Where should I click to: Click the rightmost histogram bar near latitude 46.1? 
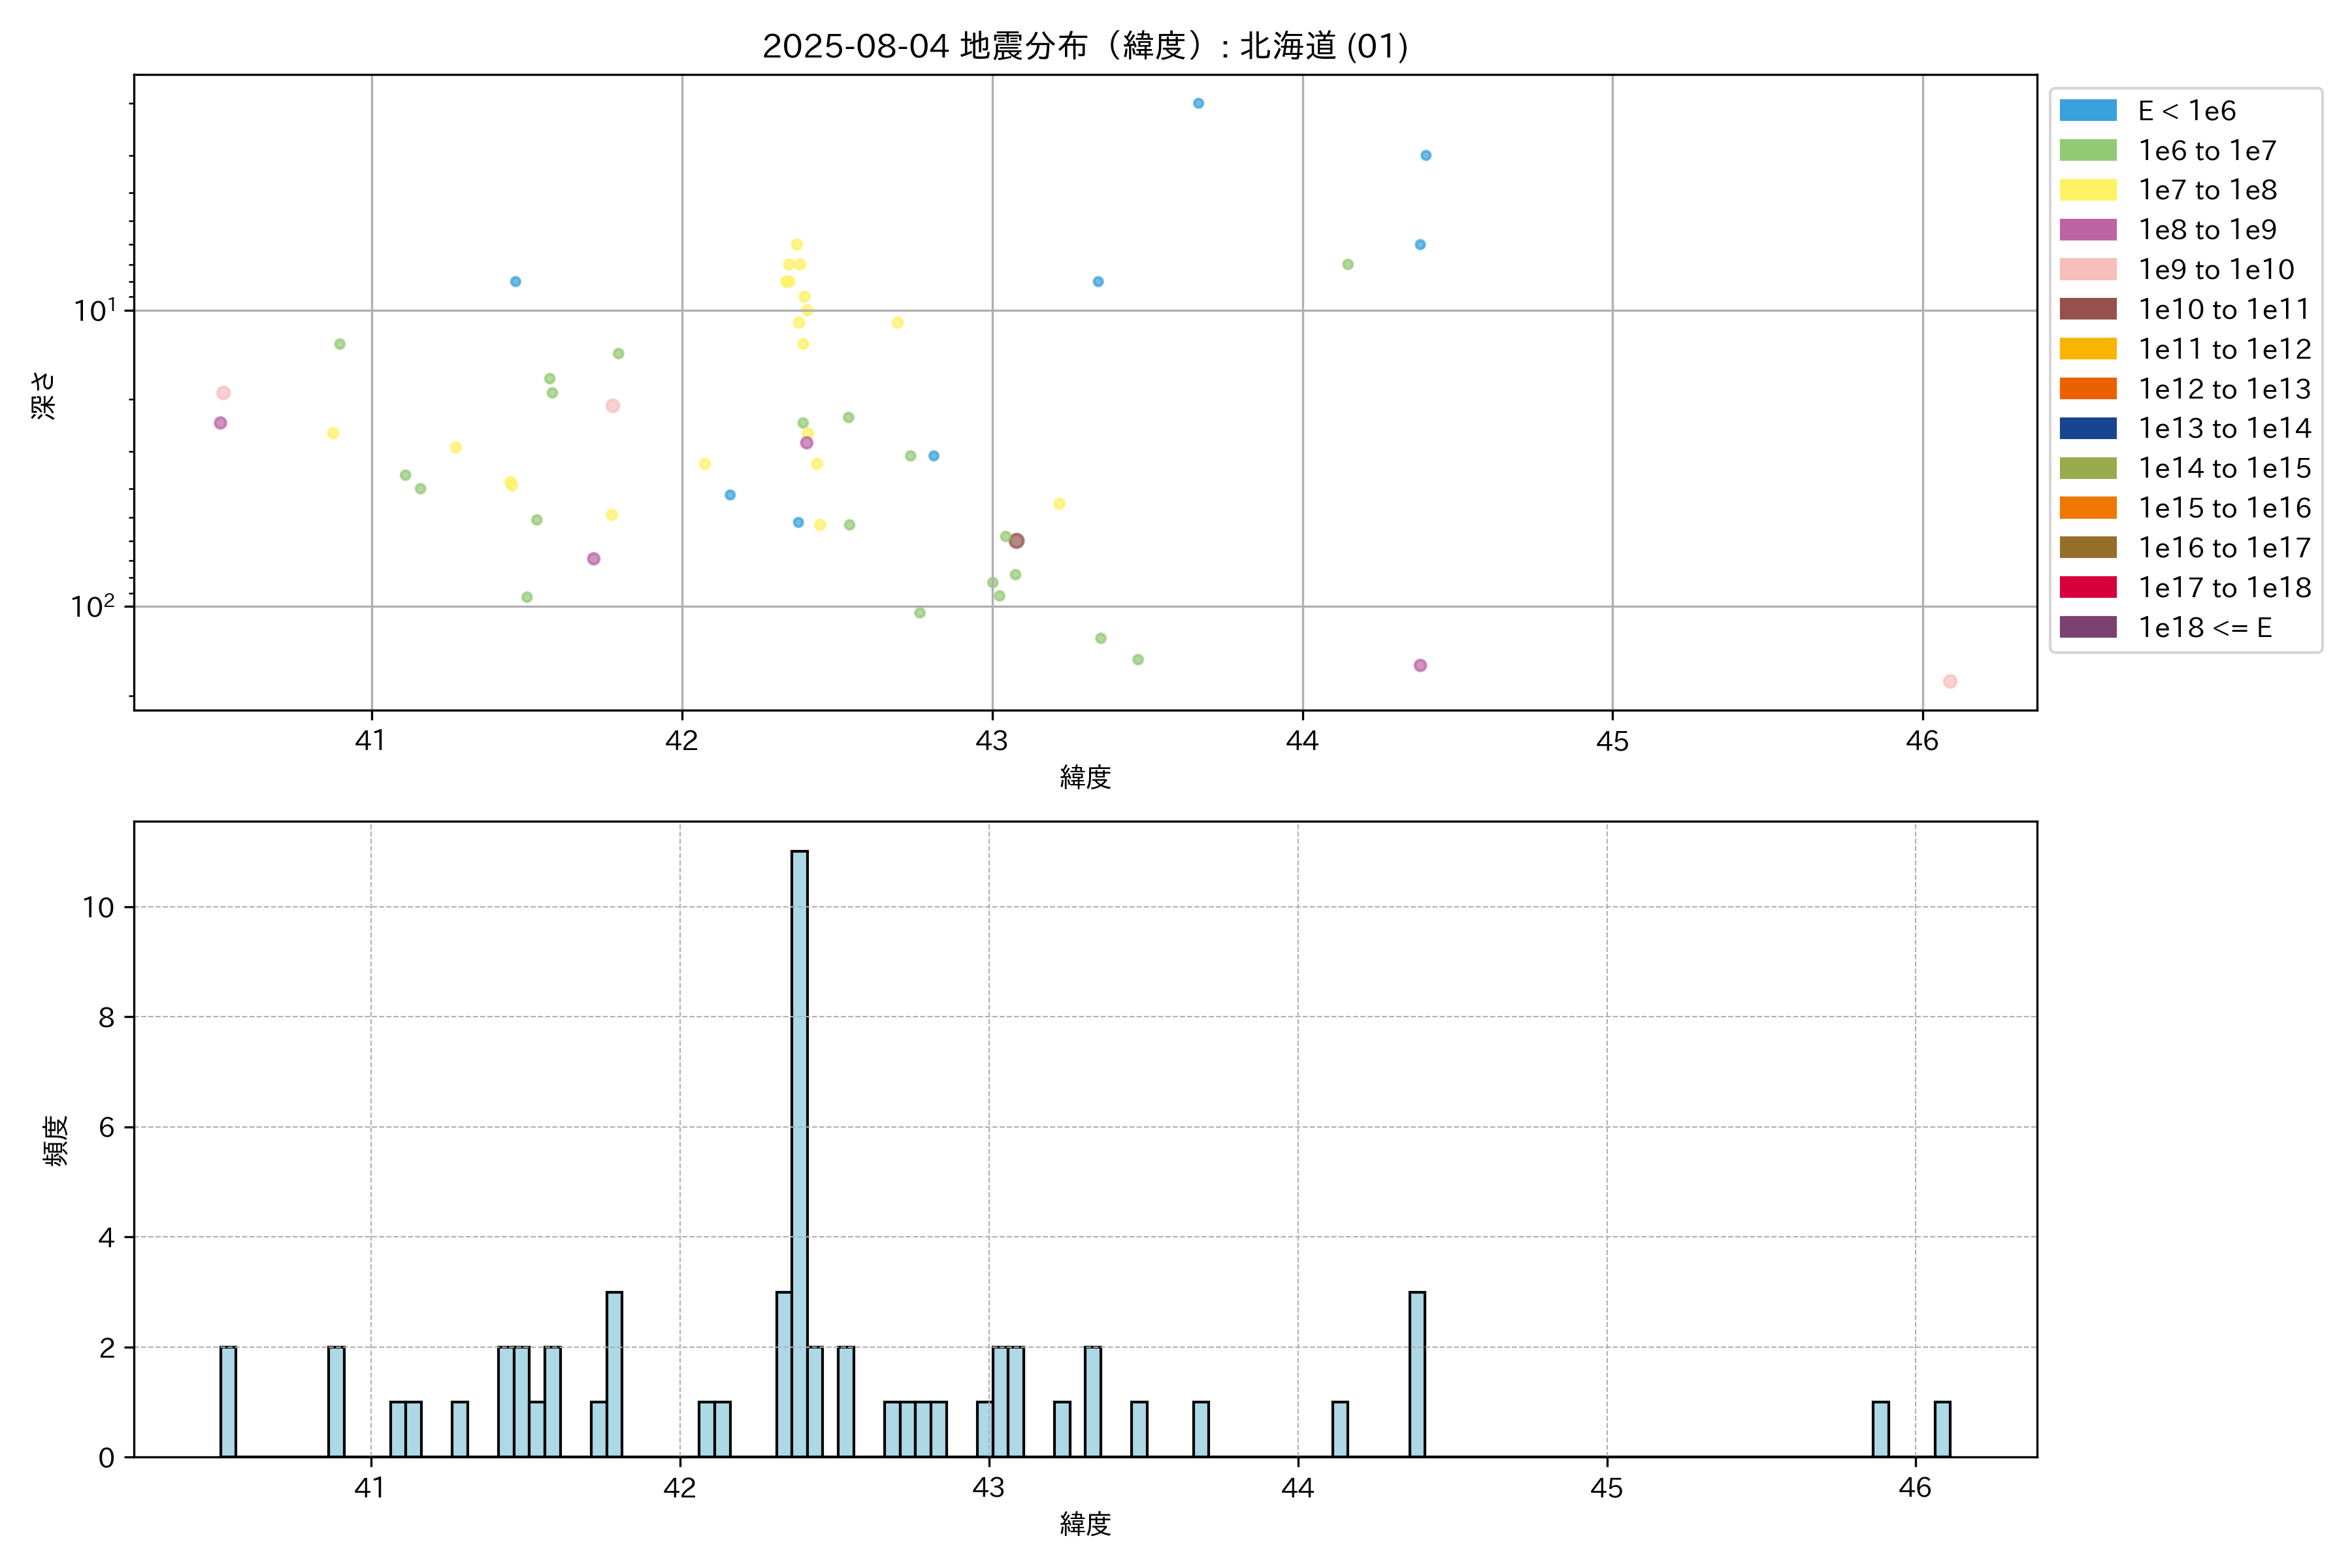click(x=1942, y=1430)
